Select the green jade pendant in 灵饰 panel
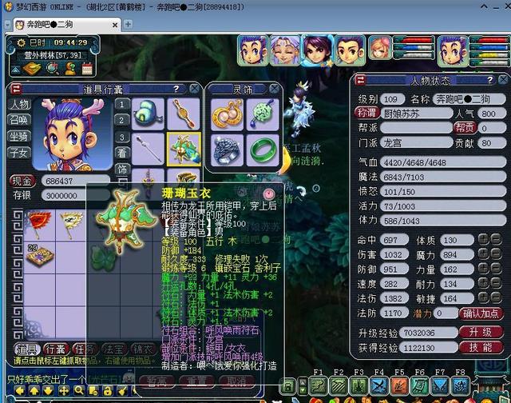The width and height of the screenshot is (511, 403). click(x=263, y=114)
